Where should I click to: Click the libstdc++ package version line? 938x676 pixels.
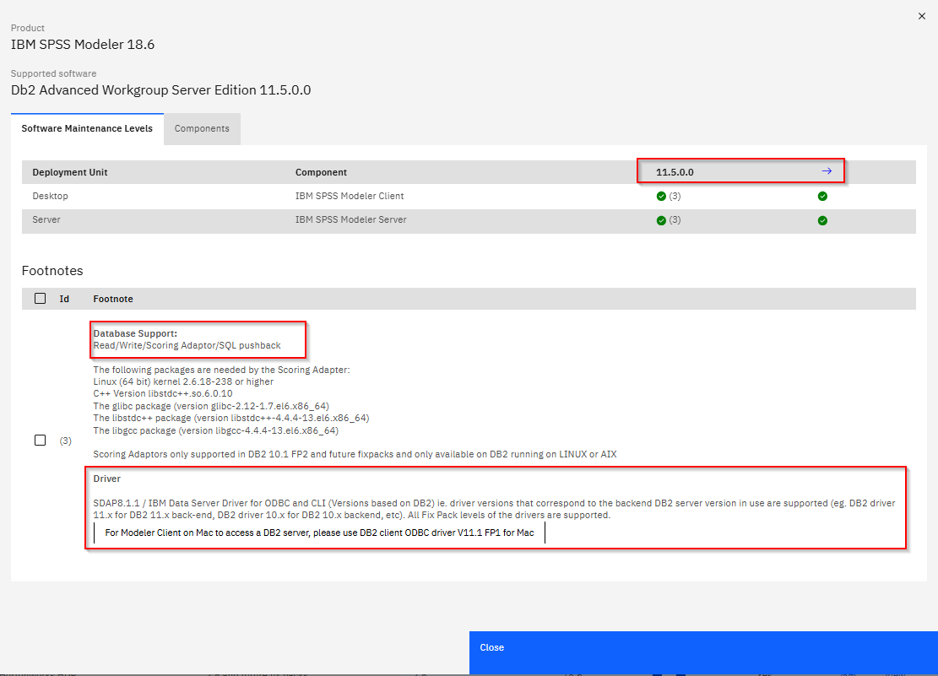click(230, 418)
